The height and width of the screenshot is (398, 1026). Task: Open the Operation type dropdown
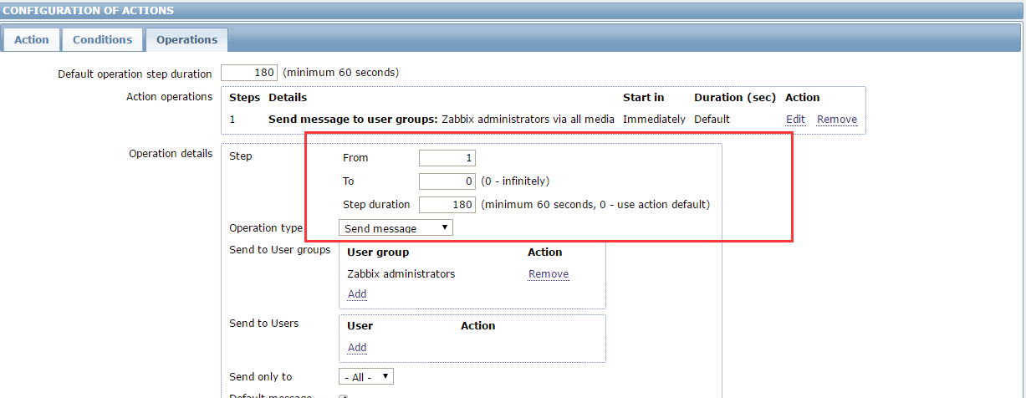tap(396, 228)
